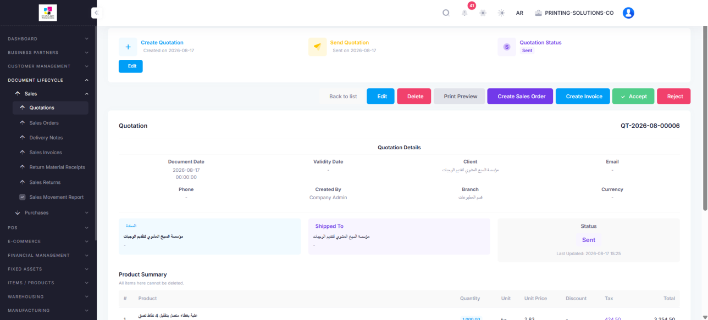Open Delivery Notes in sidebar
Image resolution: width=708 pixels, height=320 pixels.
[50, 137]
